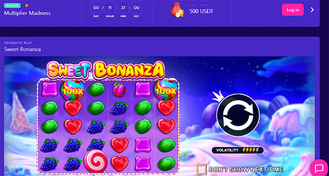Click the Log in button

(293, 10)
